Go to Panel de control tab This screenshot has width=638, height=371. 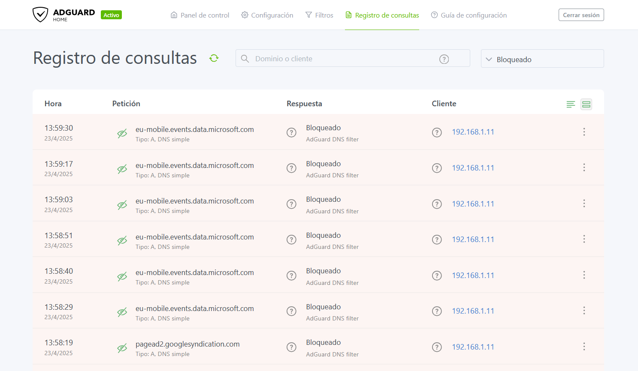[x=200, y=15]
